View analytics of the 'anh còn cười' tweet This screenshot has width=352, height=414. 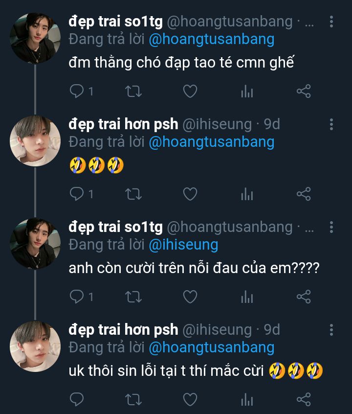(x=247, y=297)
